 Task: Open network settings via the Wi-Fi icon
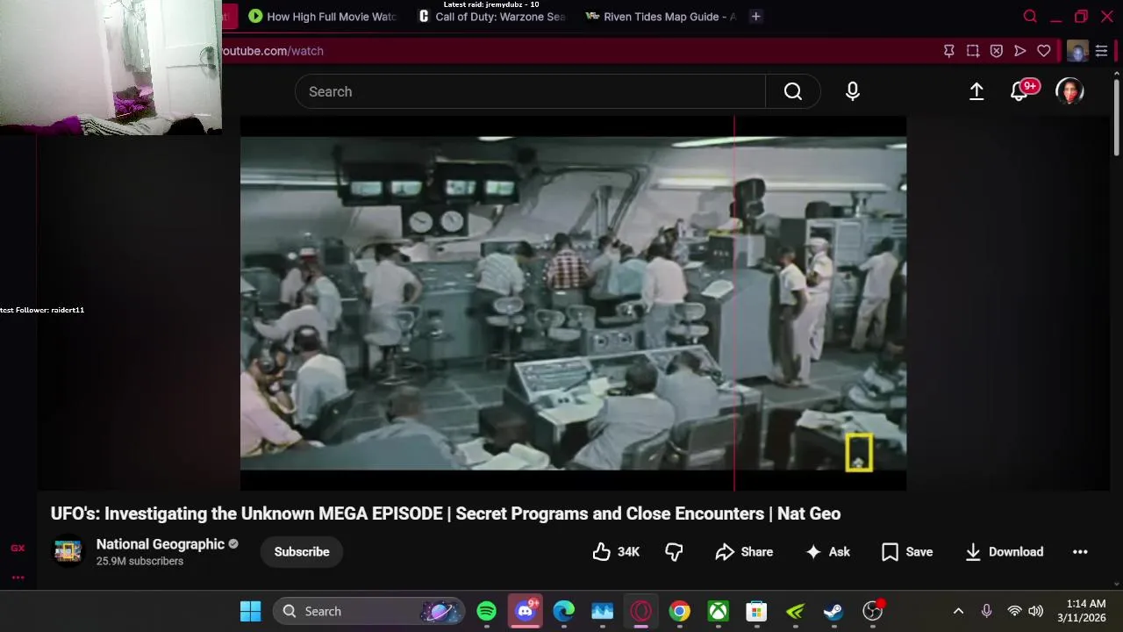coord(1014,611)
